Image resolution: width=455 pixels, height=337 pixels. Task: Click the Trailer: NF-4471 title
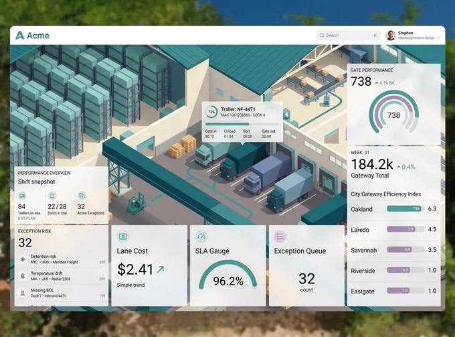tap(238, 109)
